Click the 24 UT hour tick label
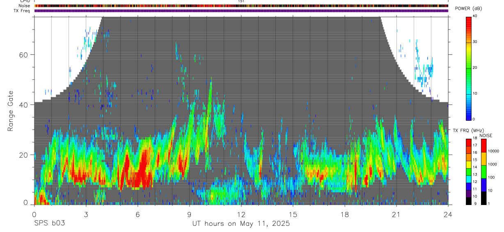The image size is (504, 232). tap(448, 215)
